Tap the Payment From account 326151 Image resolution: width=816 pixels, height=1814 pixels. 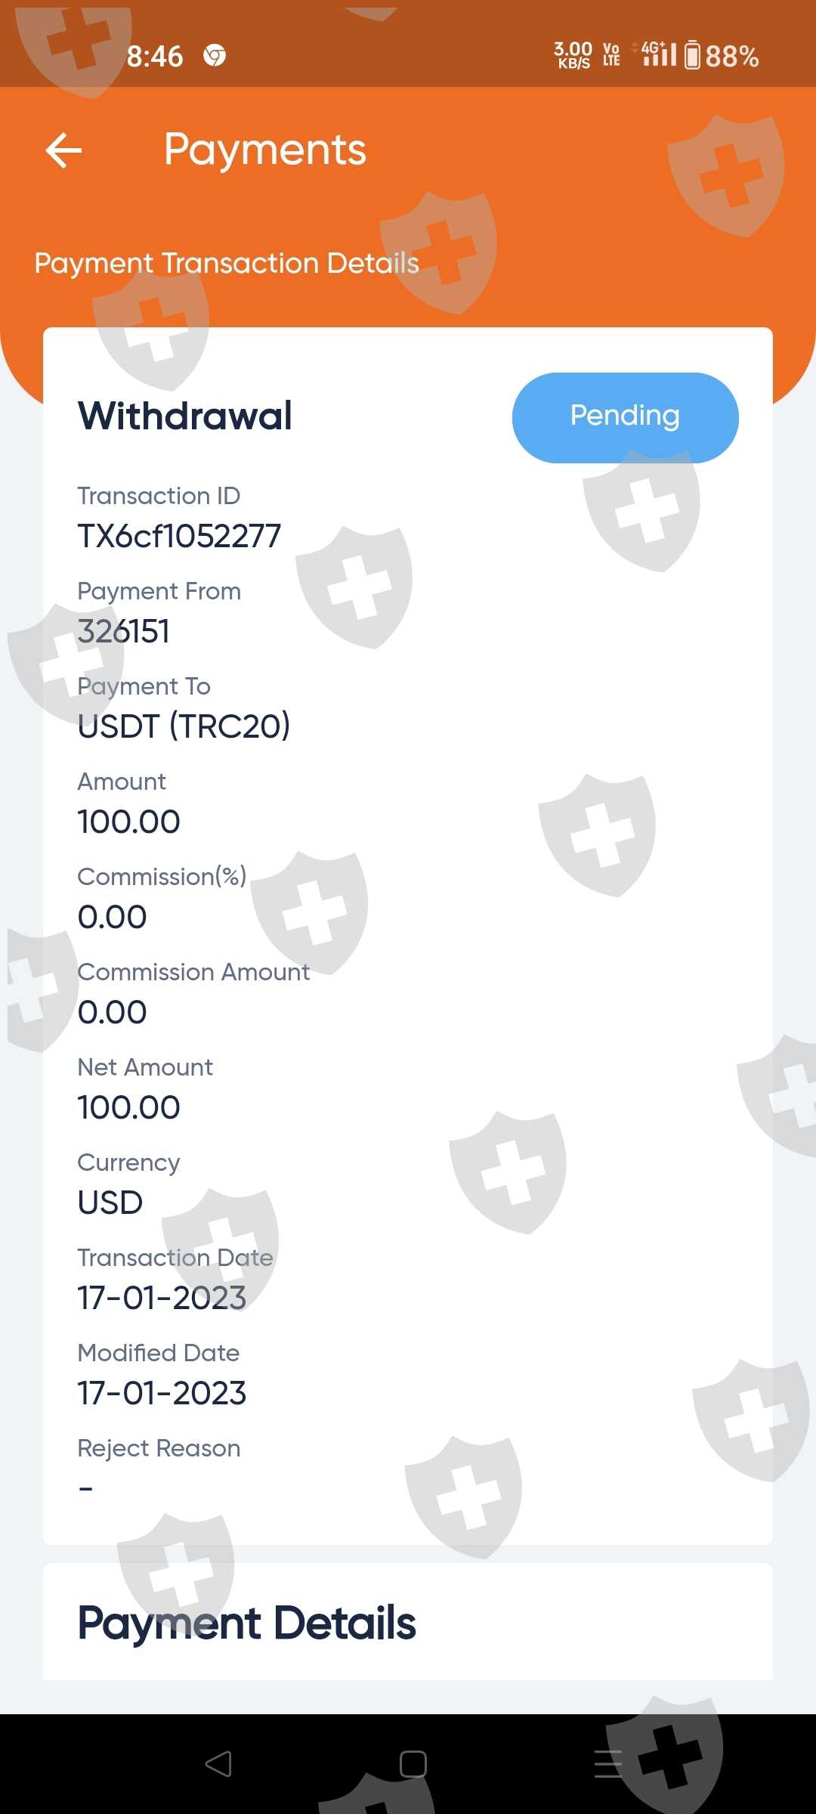[124, 632]
